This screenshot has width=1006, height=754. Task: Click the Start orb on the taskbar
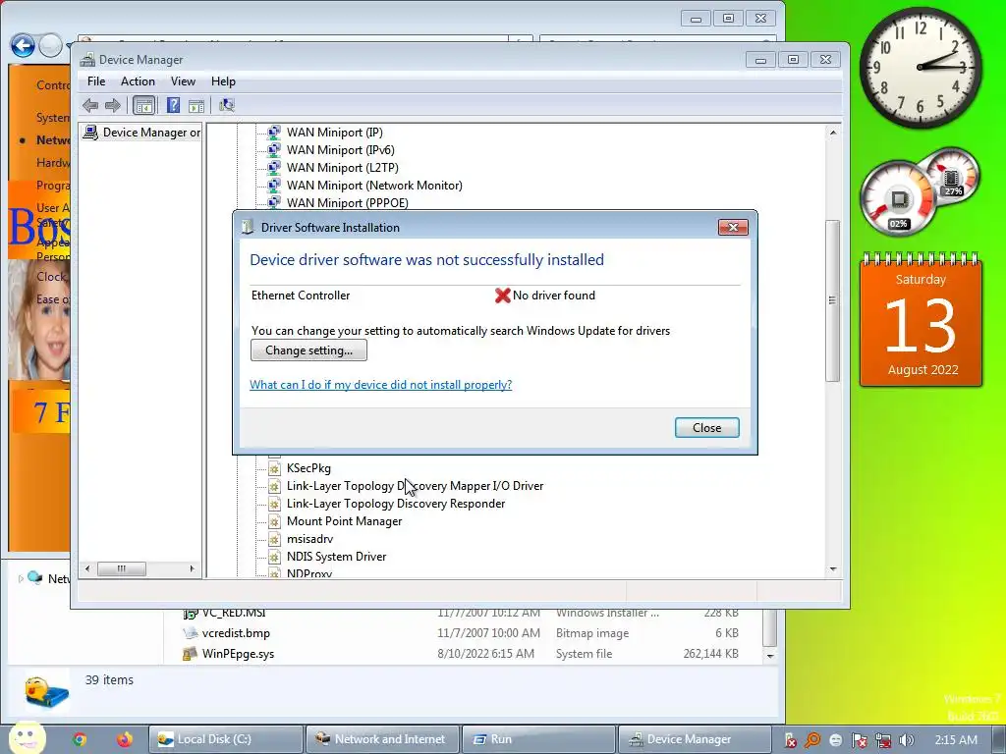point(27,737)
